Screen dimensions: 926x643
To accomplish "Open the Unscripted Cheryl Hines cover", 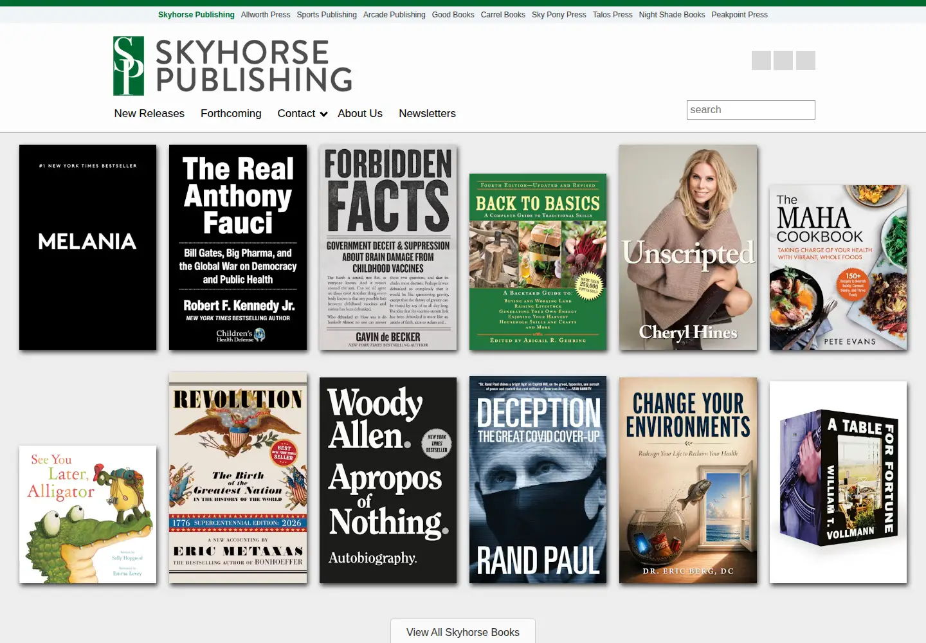I will click(x=688, y=247).
